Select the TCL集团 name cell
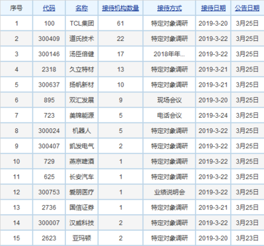264x246 pixels. point(82,23)
